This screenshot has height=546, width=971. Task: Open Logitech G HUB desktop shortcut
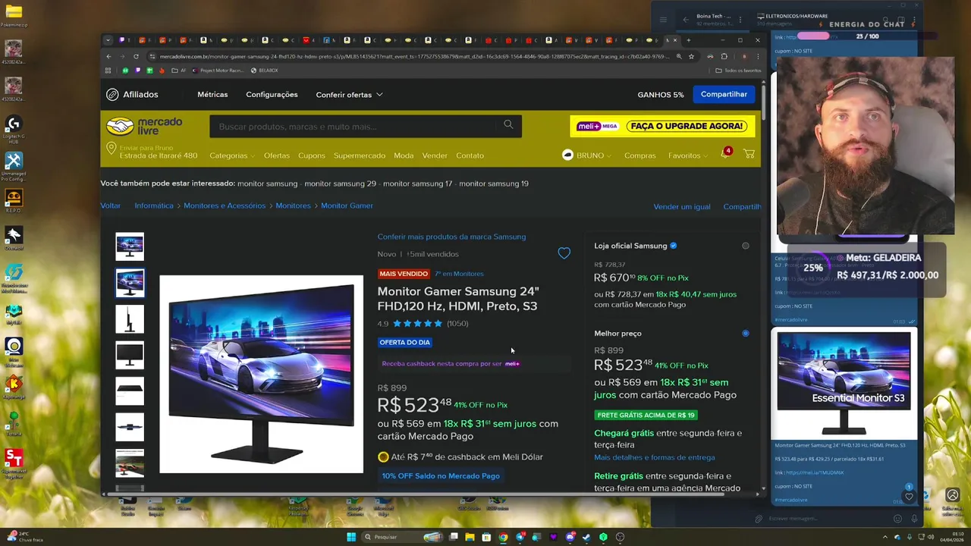point(14,129)
